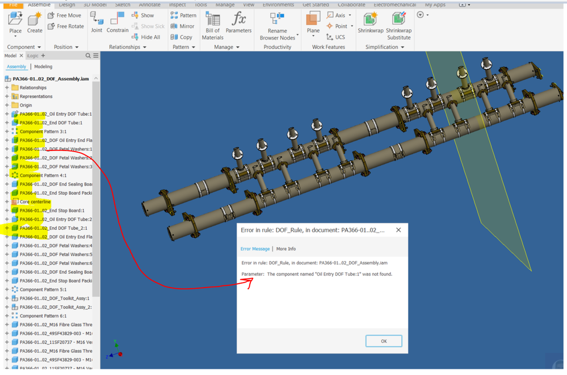Choose the Shrinkwrap Substitute tool

pyautogui.click(x=399, y=26)
